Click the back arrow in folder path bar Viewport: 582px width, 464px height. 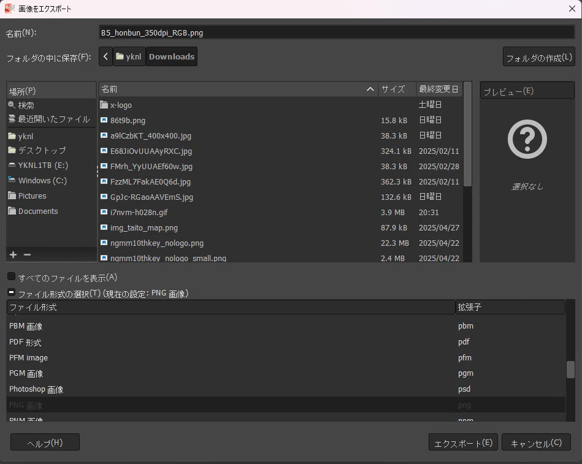coord(105,56)
